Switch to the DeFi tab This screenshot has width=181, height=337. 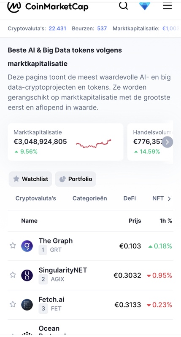point(130,198)
